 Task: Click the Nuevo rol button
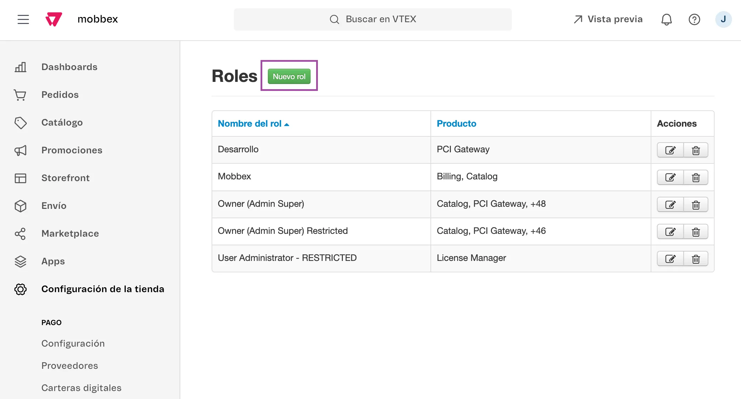289,76
